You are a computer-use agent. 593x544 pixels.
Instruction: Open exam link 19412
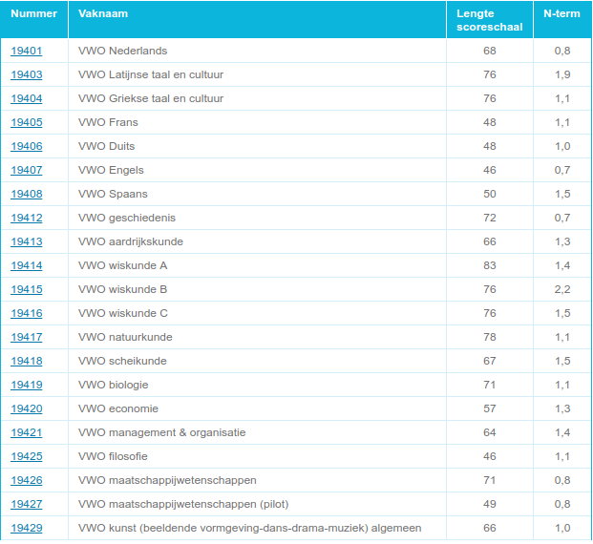[27, 218]
